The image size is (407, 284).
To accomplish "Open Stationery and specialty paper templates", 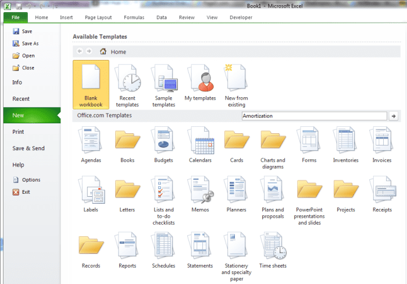I will point(237,257).
